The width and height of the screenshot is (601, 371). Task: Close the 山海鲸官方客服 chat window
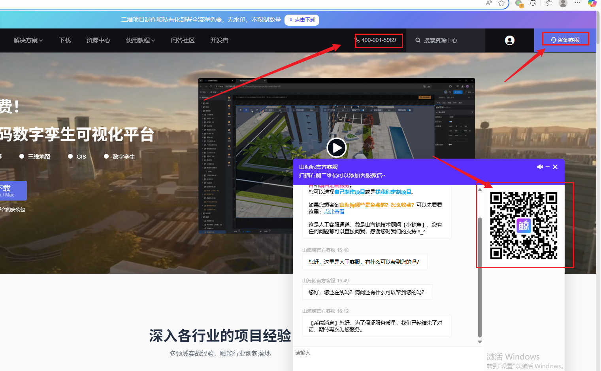pyautogui.click(x=555, y=167)
